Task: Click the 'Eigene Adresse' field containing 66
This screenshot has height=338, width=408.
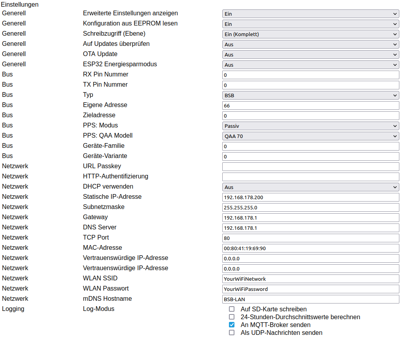Action: pos(311,105)
